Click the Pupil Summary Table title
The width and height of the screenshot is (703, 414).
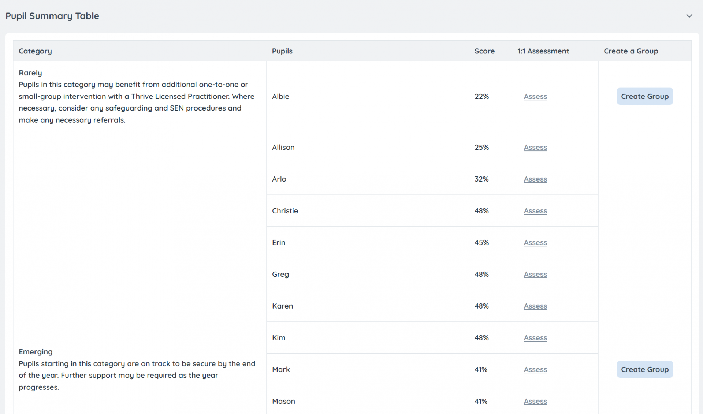pyautogui.click(x=52, y=16)
